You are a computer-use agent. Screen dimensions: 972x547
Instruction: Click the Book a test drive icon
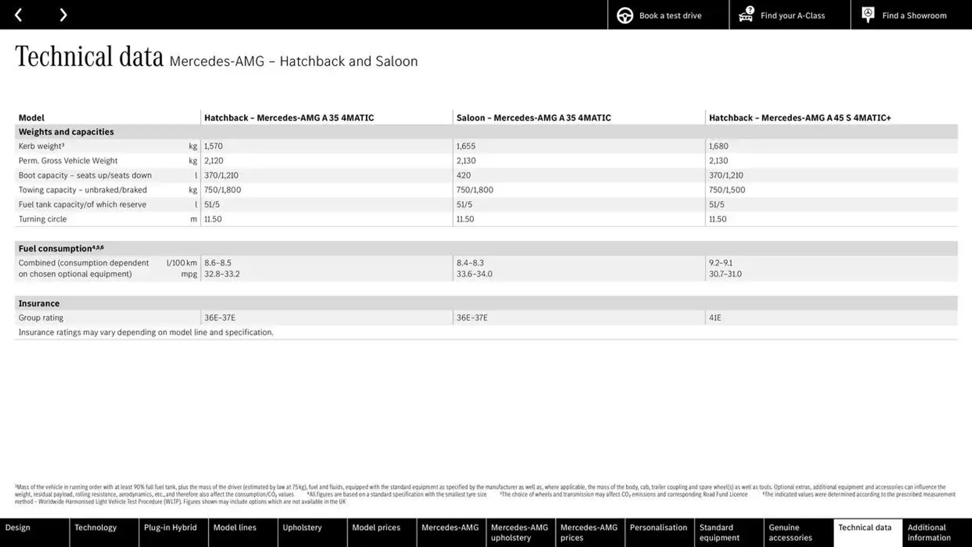[624, 15]
